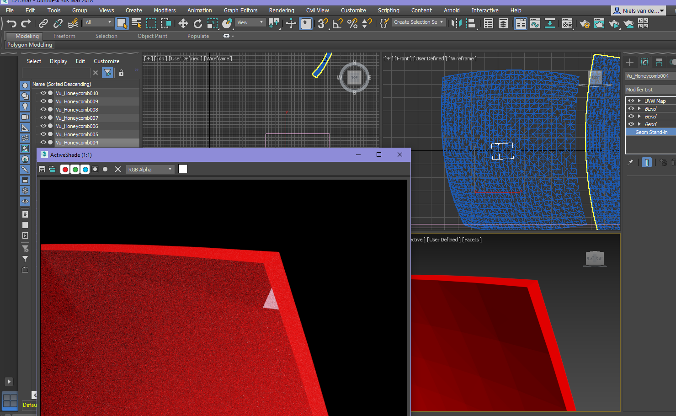
Task: Open the Rendering menu
Action: tap(281, 10)
